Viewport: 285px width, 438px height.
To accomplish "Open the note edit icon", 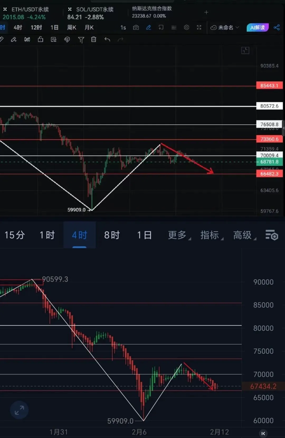I will [x=54, y=40].
